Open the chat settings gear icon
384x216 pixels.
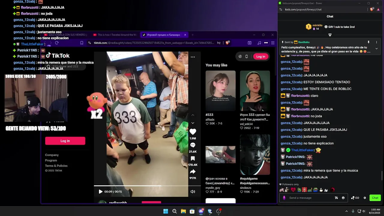tap(365, 198)
